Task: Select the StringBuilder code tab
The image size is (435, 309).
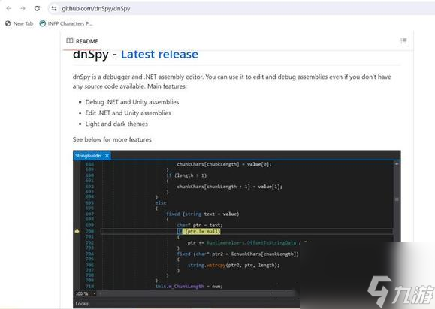Action: [89, 156]
